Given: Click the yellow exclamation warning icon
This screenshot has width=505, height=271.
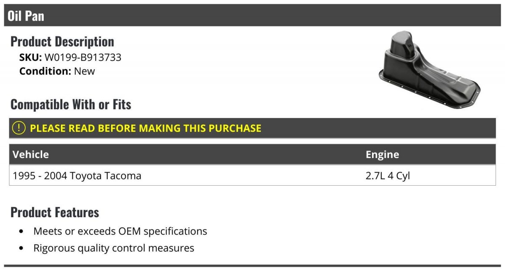Looking at the screenshot, I should [x=19, y=128].
